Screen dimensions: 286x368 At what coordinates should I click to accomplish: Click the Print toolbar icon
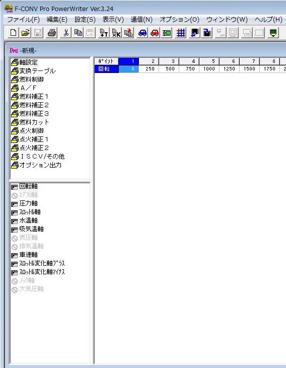(x=52, y=33)
